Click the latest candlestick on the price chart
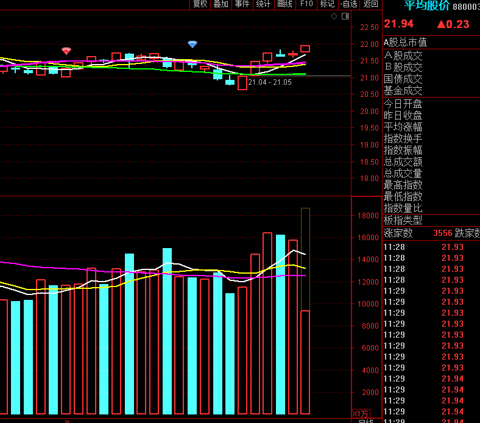The width and height of the screenshot is (480, 423). pyautogui.click(x=305, y=49)
